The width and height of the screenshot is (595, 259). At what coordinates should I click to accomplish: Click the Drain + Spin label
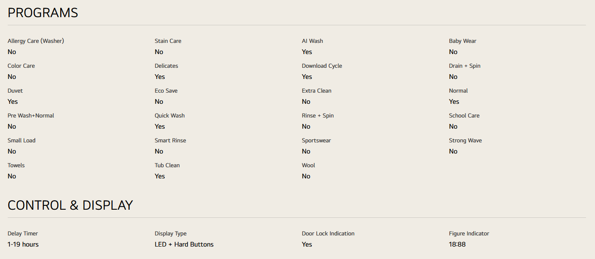tap(465, 66)
